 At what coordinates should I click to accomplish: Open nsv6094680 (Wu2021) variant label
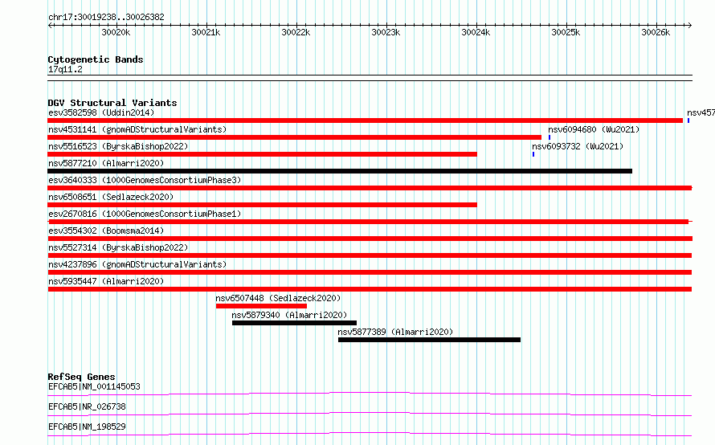[x=594, y=129]
